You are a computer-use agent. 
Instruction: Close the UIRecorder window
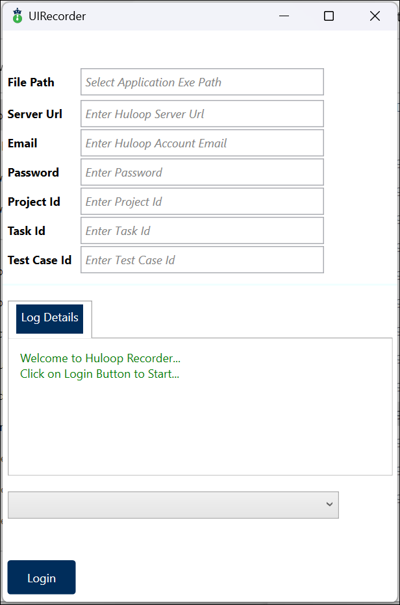[x=375, y=16]
